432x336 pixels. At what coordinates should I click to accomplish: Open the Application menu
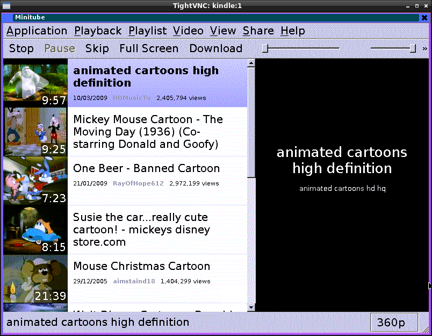pos(37,31)
